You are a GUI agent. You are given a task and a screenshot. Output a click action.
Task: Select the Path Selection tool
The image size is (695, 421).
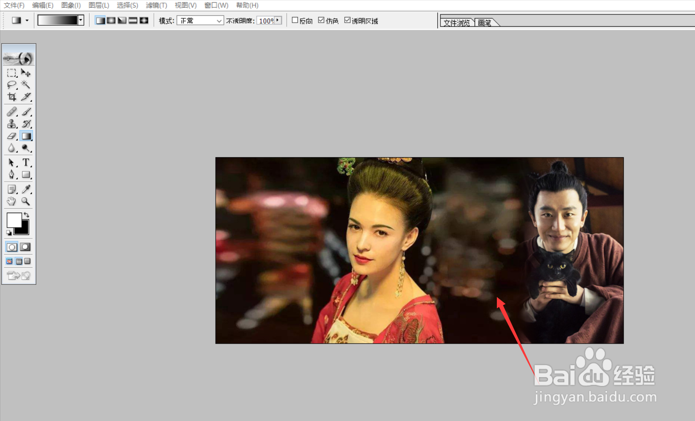click(12, 162)
